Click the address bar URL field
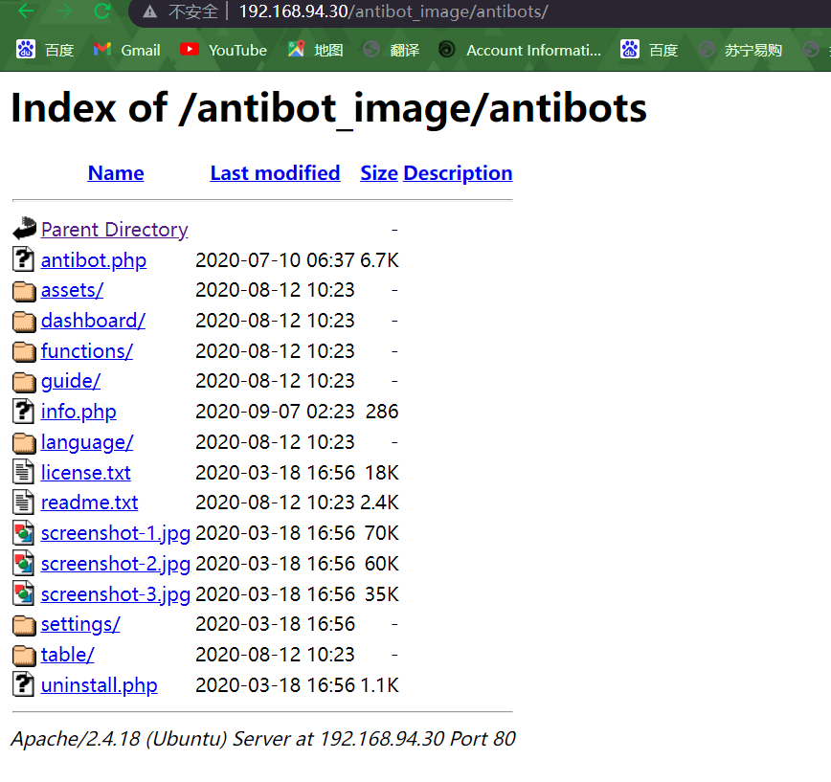This screenshot has height=782, width=831. pos(477,11)
